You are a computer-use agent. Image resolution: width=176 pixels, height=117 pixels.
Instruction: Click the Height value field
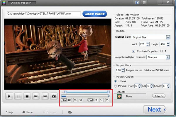pyautogui.click(x=163, y=44)
